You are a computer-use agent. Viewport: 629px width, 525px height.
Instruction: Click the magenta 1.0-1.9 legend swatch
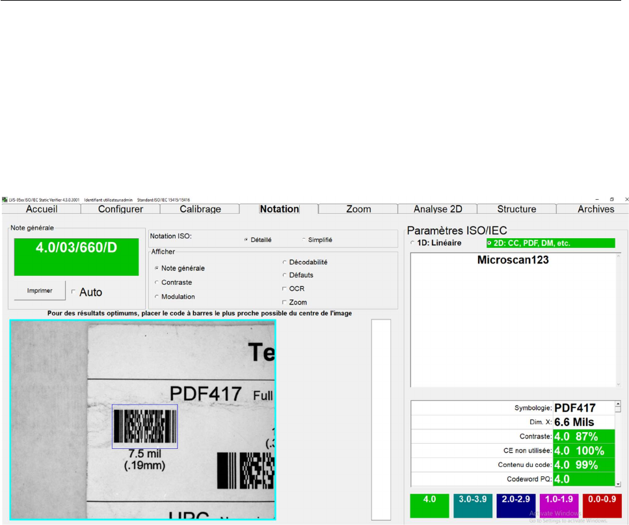pyautogui.click(x=559, y=505)
